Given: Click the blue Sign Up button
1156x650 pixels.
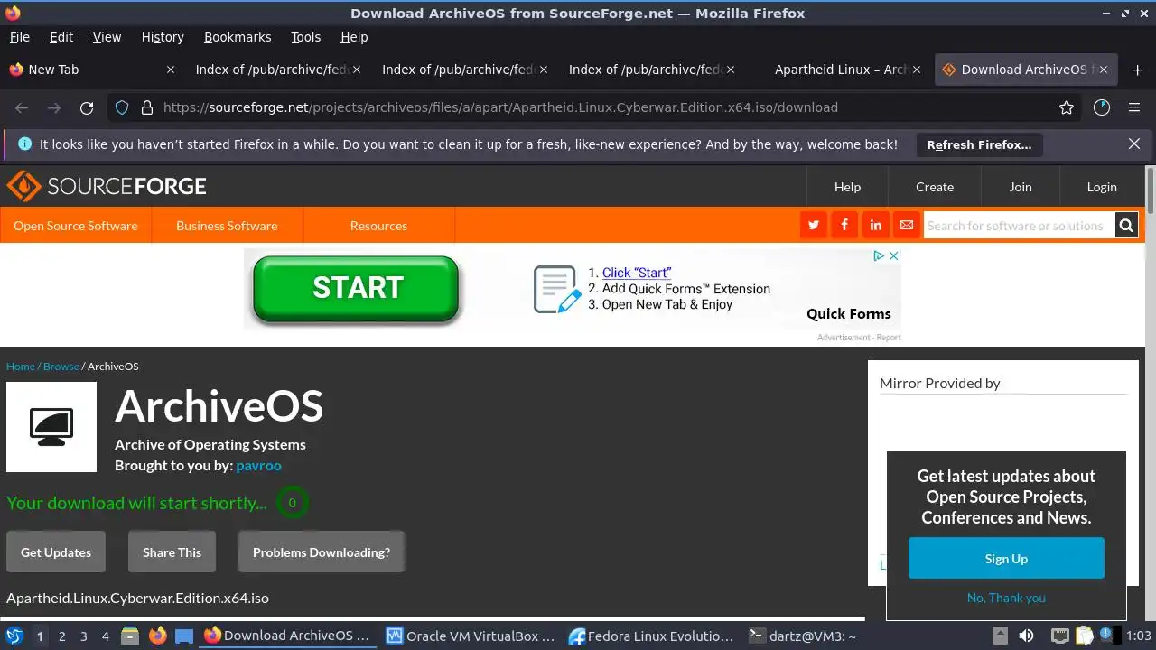Looking at the screenshot, I should tap(1006, 558).
